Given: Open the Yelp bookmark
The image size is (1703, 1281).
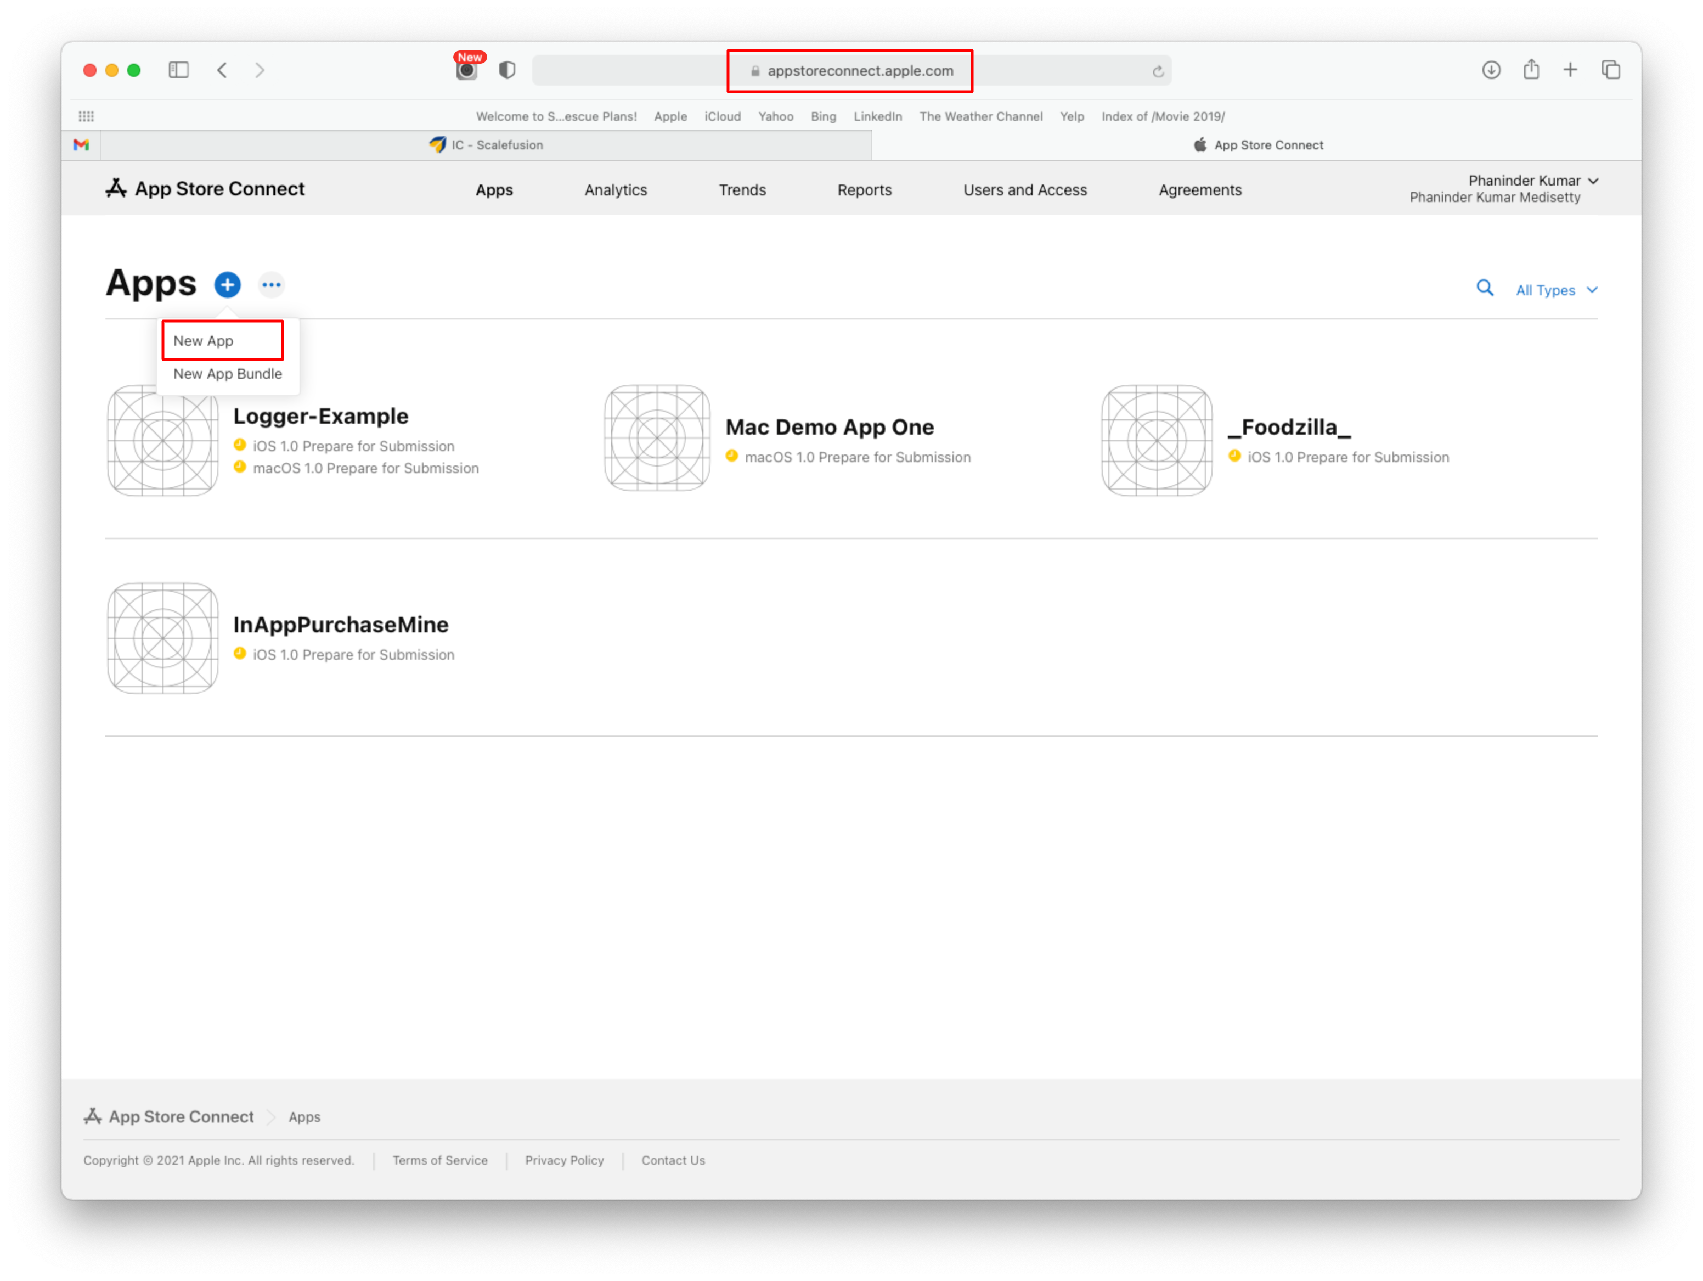Looking at the screenshot, I should click(x=1072, y=116).
